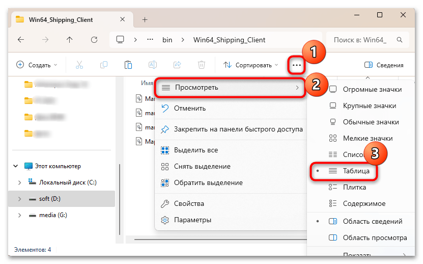
Task: Click the Copy icon in toolbar
Action: click(x=104, y=65)
